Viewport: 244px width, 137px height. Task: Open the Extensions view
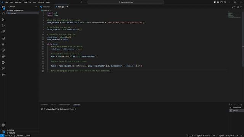(x=3, y=32)
